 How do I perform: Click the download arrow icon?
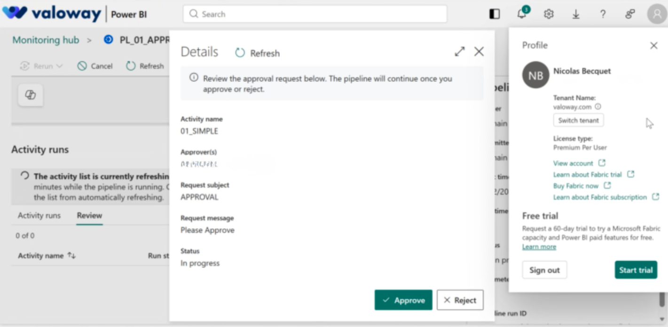(x=576, y=14)
